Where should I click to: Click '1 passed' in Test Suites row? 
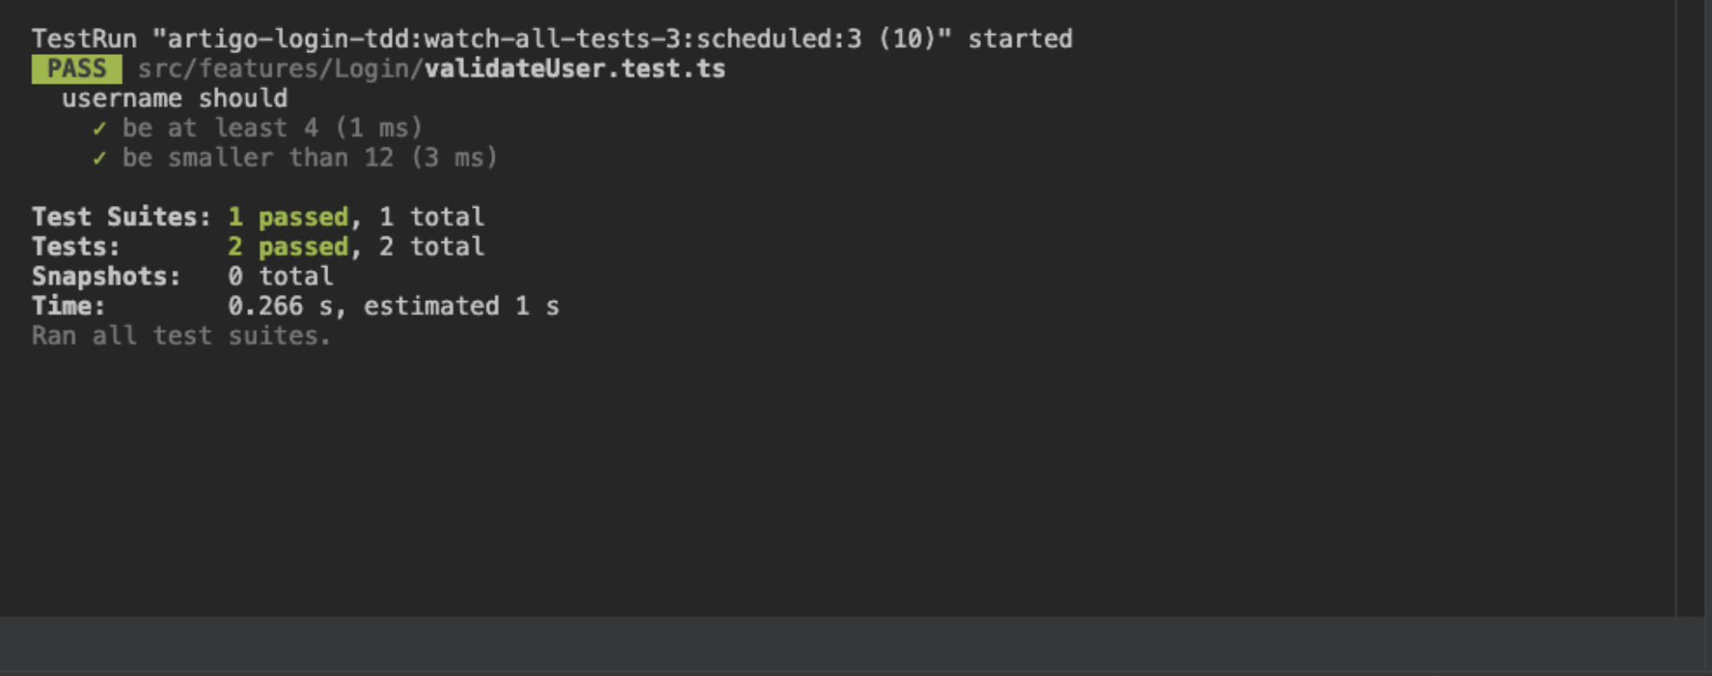pos(288,218)
